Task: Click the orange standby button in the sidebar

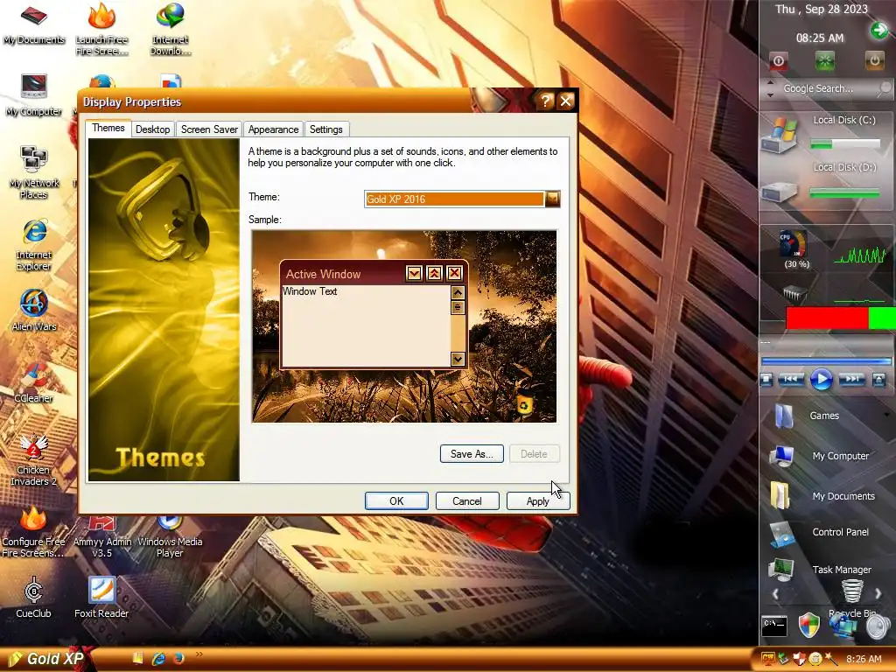Action: 874,60
